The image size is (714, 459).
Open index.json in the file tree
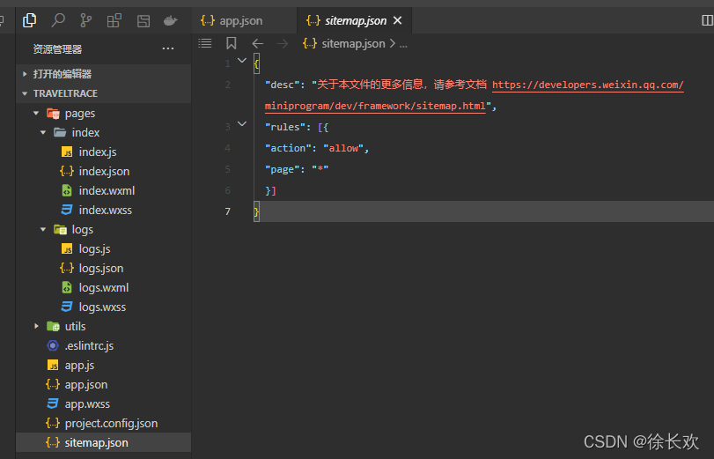click(103, 172)
